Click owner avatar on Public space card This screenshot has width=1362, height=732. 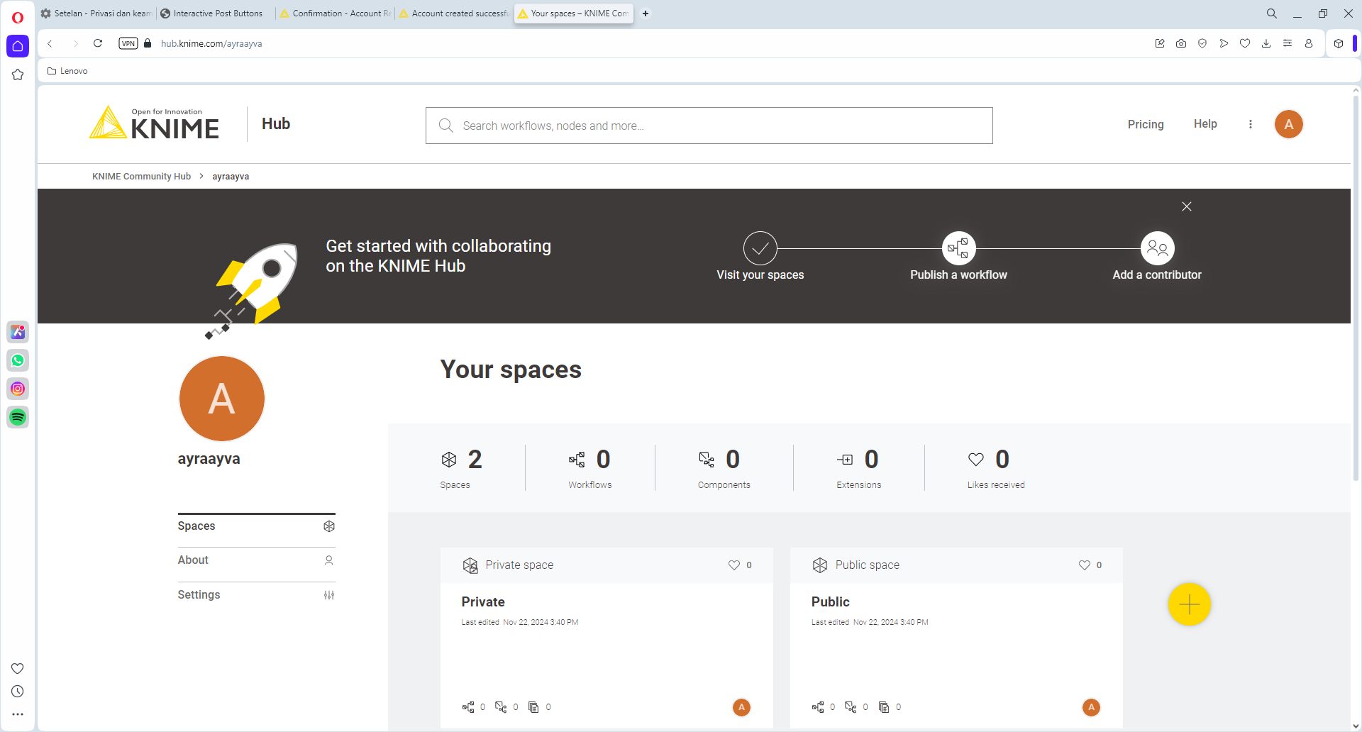(1091, 707)
